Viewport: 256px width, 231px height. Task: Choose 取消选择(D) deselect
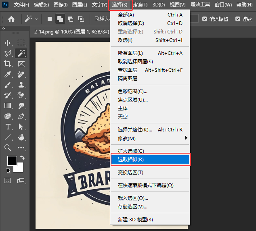[x=150, y=23]
